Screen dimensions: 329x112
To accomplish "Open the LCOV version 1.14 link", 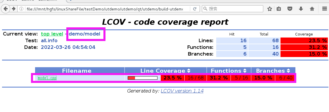I will [x=182, y=91].
